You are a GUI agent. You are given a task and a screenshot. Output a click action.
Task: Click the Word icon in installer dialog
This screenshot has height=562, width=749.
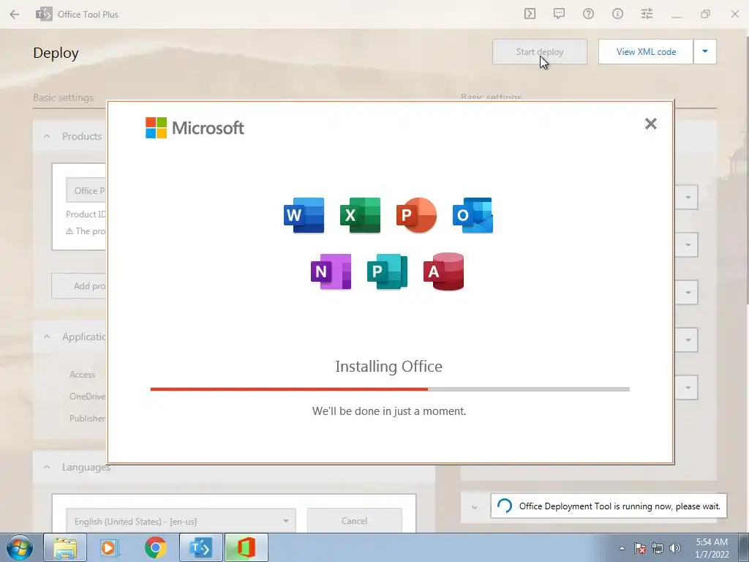pos(304,215)
